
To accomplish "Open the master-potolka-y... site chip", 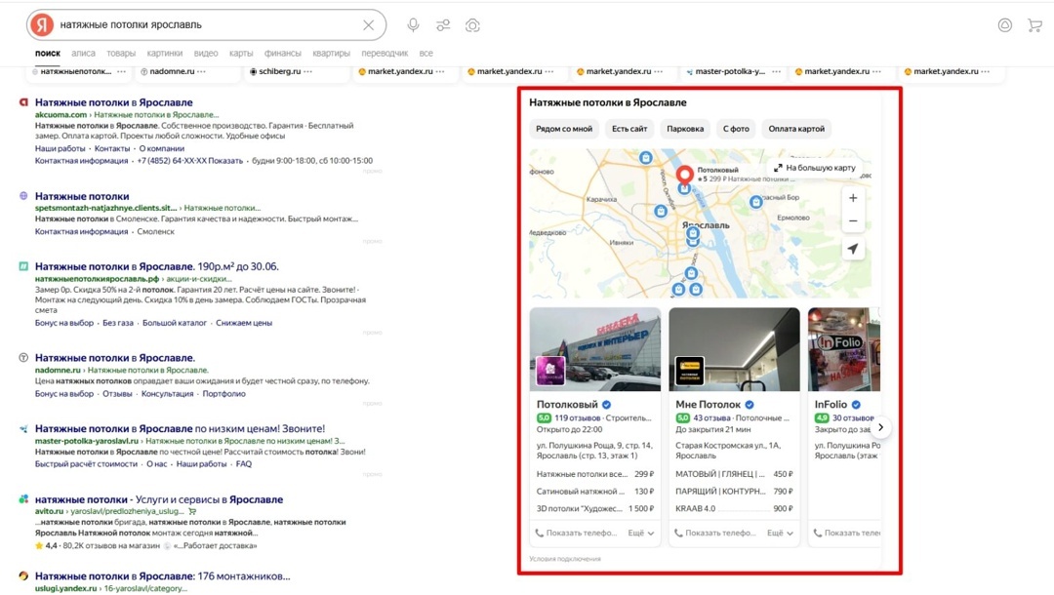I will tap(730, 71).
